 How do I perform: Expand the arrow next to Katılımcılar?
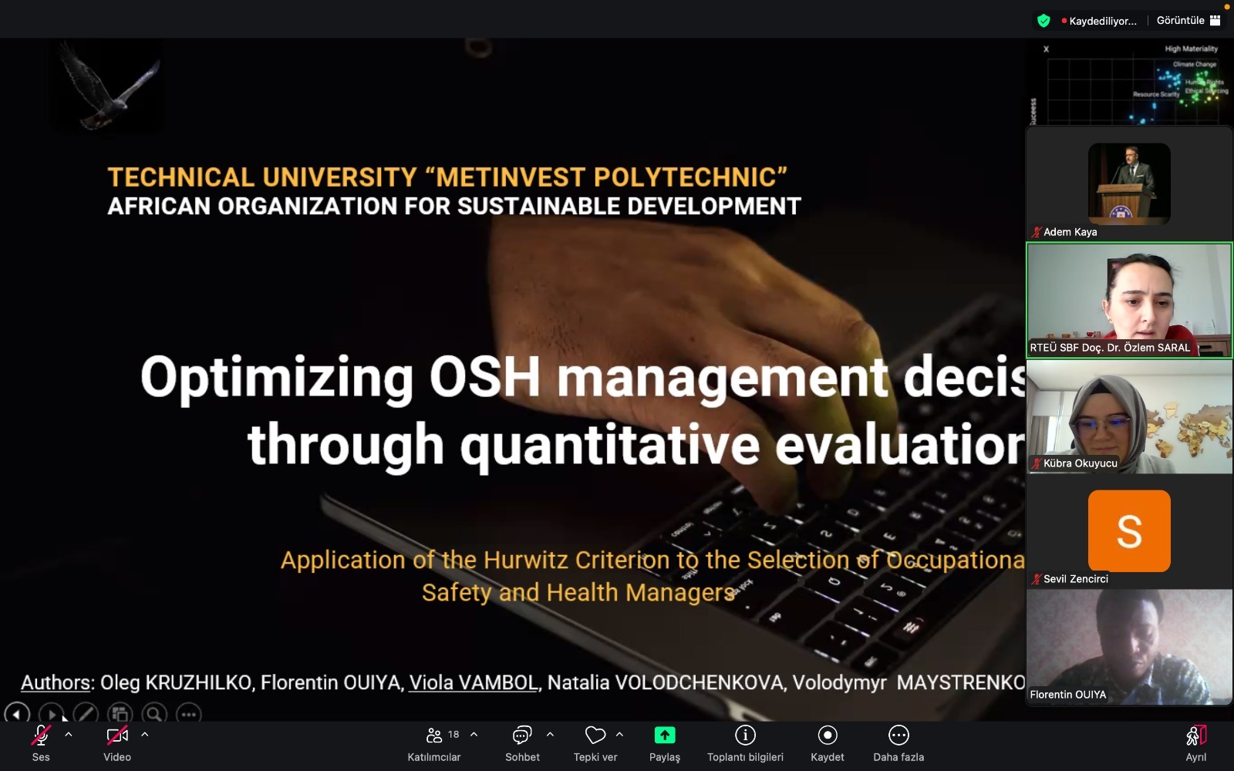pos(474,735)
